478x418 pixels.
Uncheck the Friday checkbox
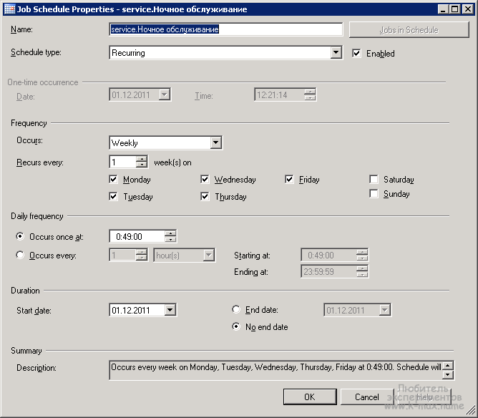click(289, 179)
